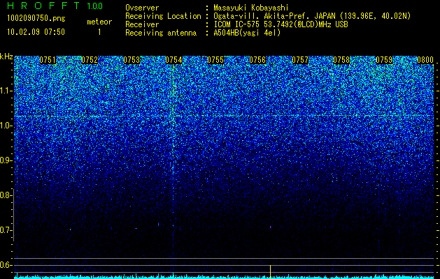Click the 0751 time marker
440x279 pixels.
(x=48, y=60)
